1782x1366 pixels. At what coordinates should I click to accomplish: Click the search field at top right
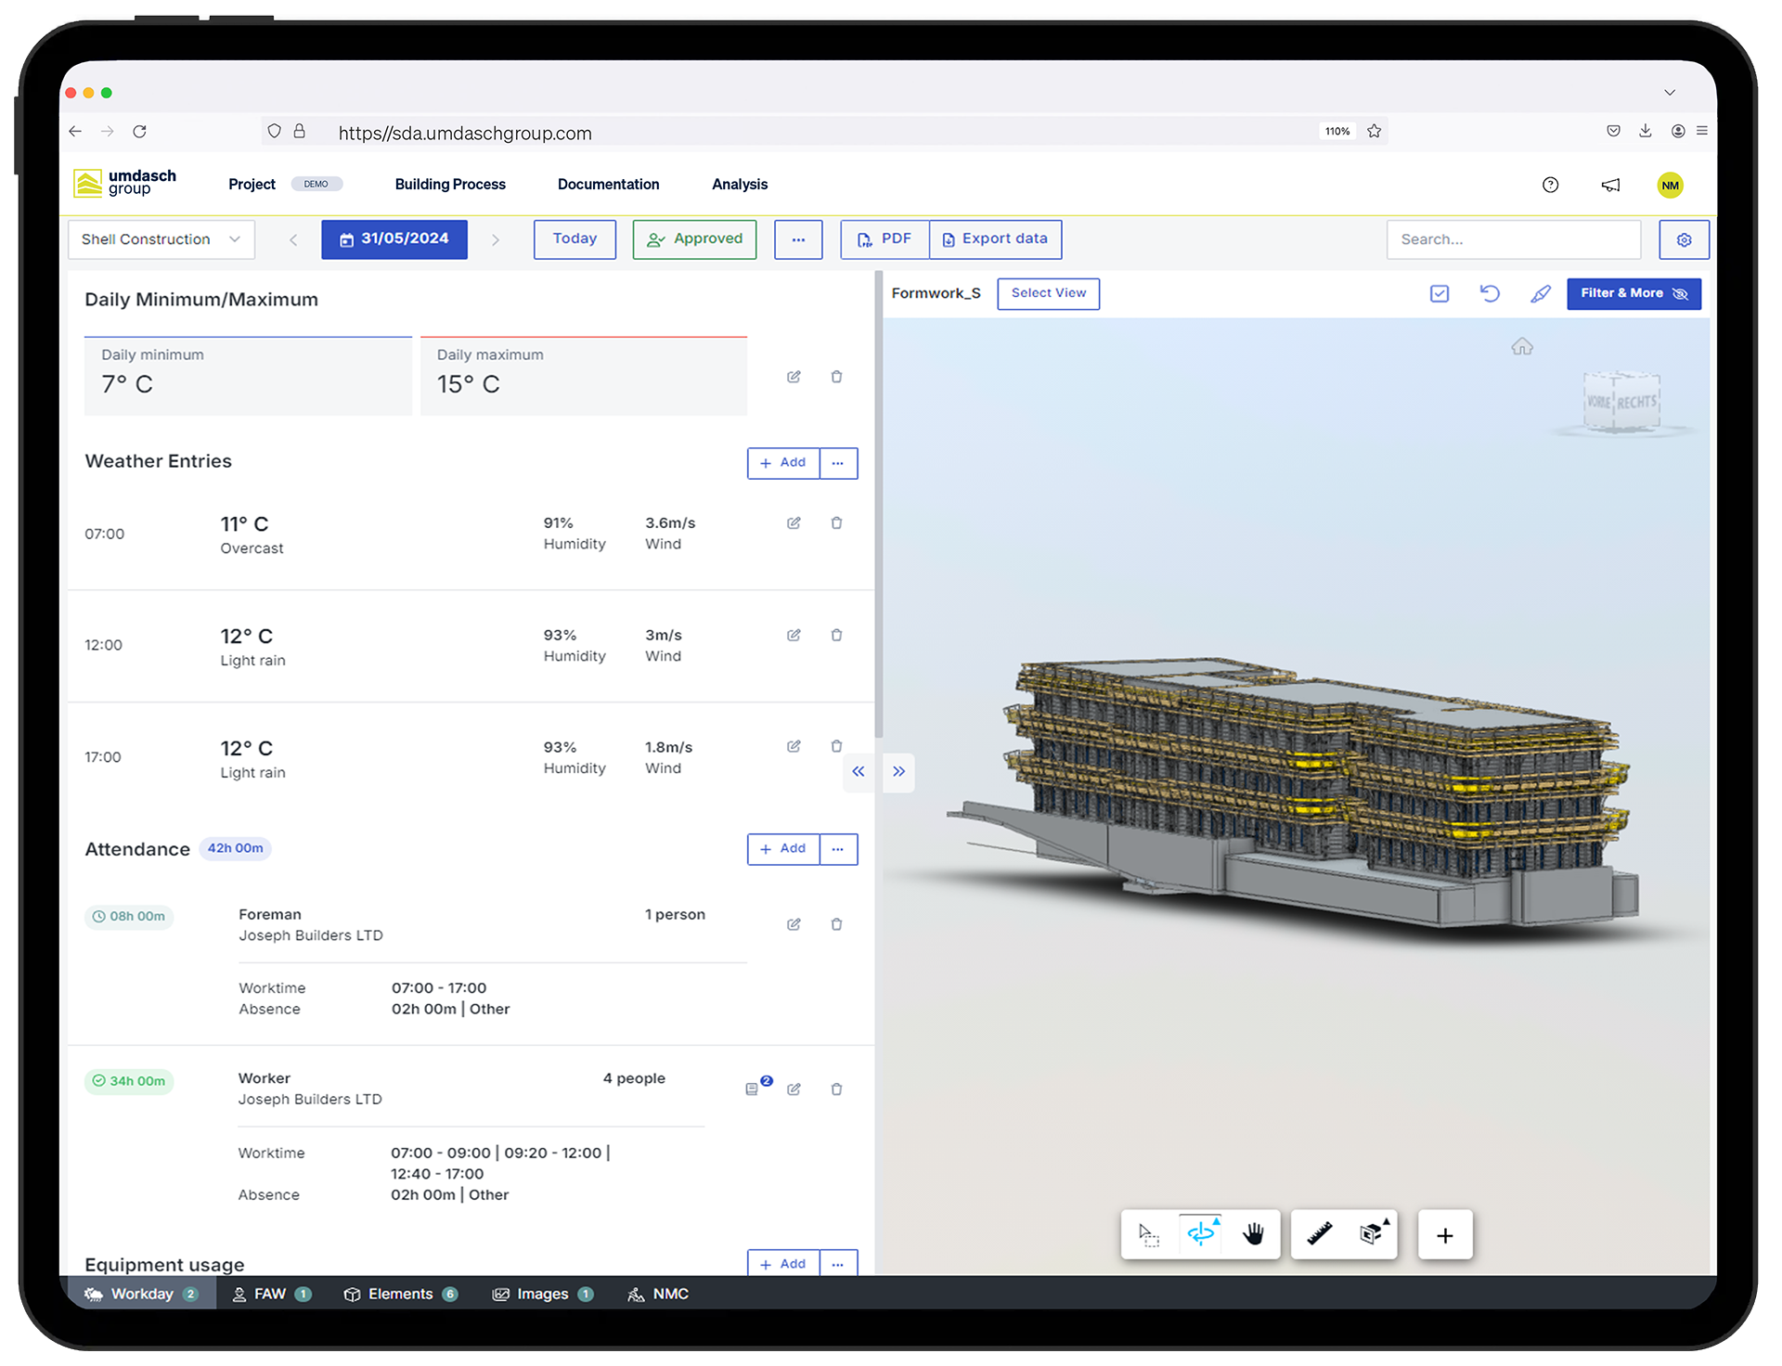coord(1513,238)
